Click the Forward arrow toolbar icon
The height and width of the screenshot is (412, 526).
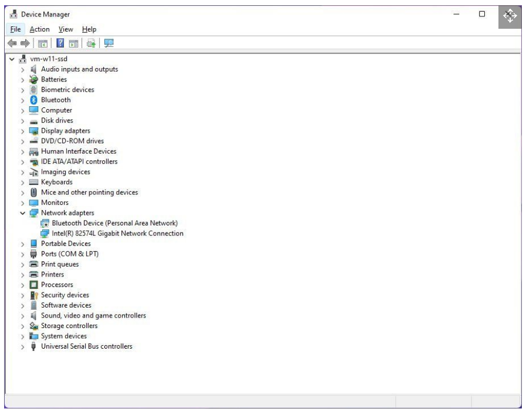point(25,43)
